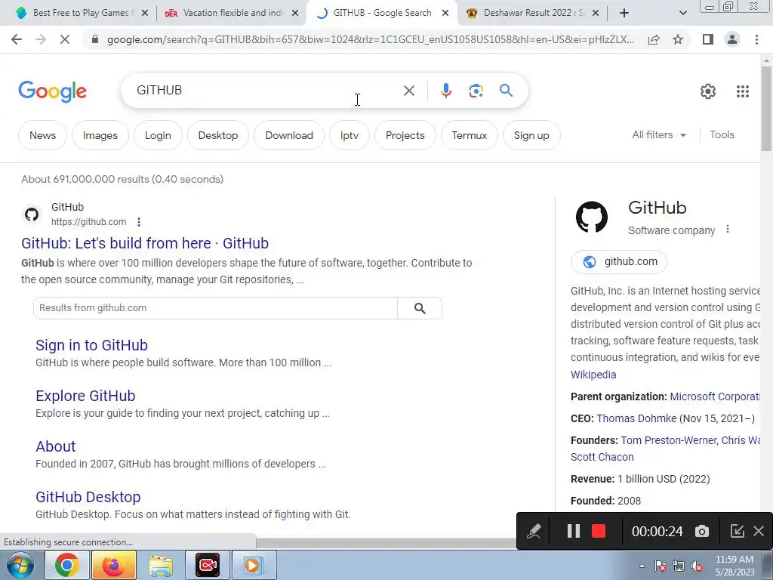Screen dimensions: 773x580
Task: Open the tab search dropdown arrow
Action: point(682,13)
